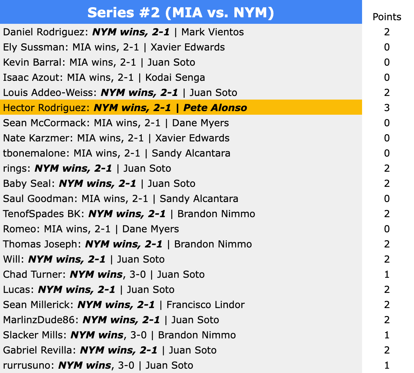414x373 pixels.
Task: Click the Series #2 (MIA vs. NYM) header
Action: pyautogui.click(x=181, y=13)
